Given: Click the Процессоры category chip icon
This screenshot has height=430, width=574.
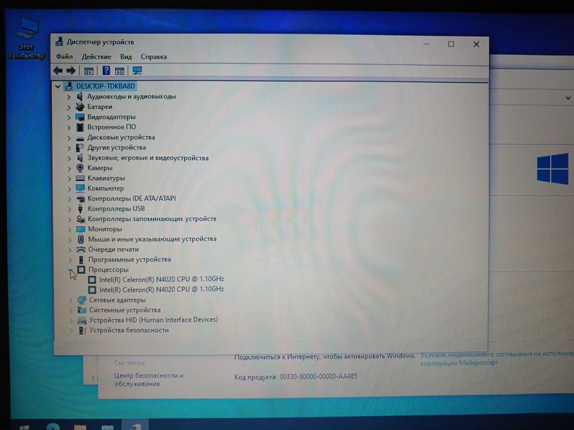Looking at the screenshot, I should coord(81,270).
